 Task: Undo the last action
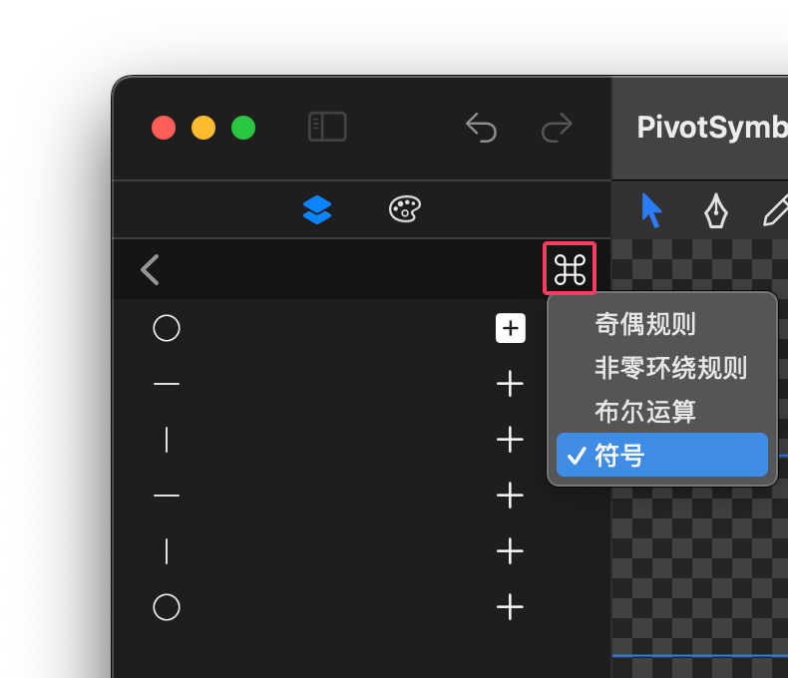coord(481,127)
